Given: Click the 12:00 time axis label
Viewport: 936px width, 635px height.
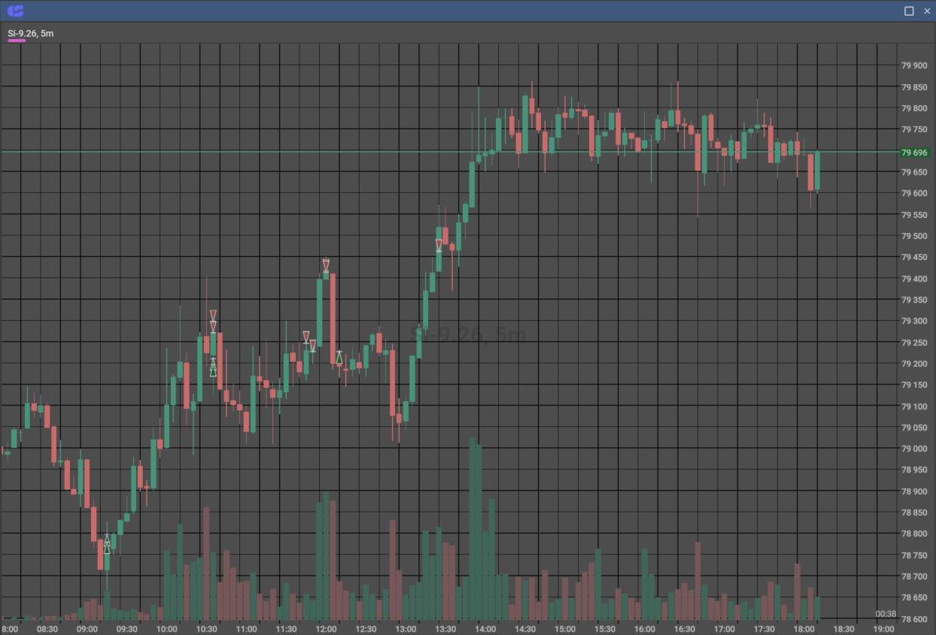Looking at the screenshot, I should 326,629.
